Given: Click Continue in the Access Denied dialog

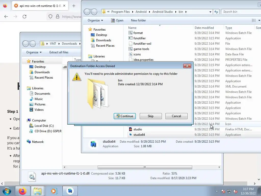Looking at the screenshot, I should coord(125,116).
